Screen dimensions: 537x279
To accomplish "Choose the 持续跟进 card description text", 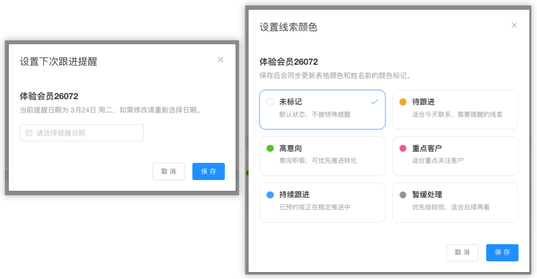I will click(x=315, y=207).
